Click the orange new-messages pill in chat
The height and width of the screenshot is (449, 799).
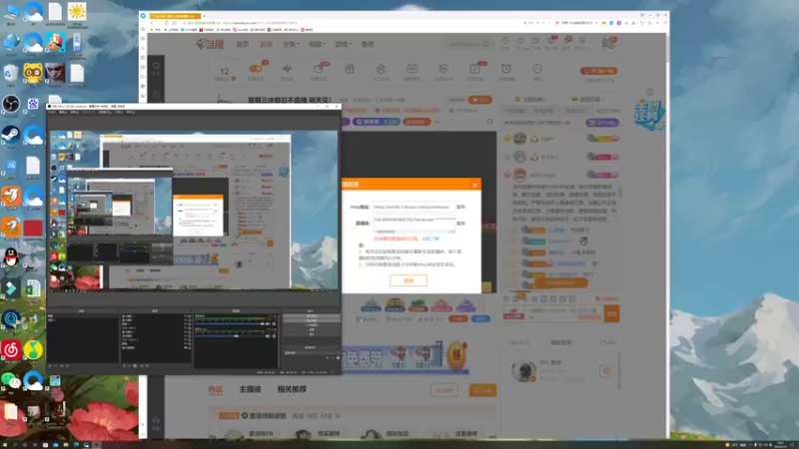pyautogui.click(x=560, y=282)
